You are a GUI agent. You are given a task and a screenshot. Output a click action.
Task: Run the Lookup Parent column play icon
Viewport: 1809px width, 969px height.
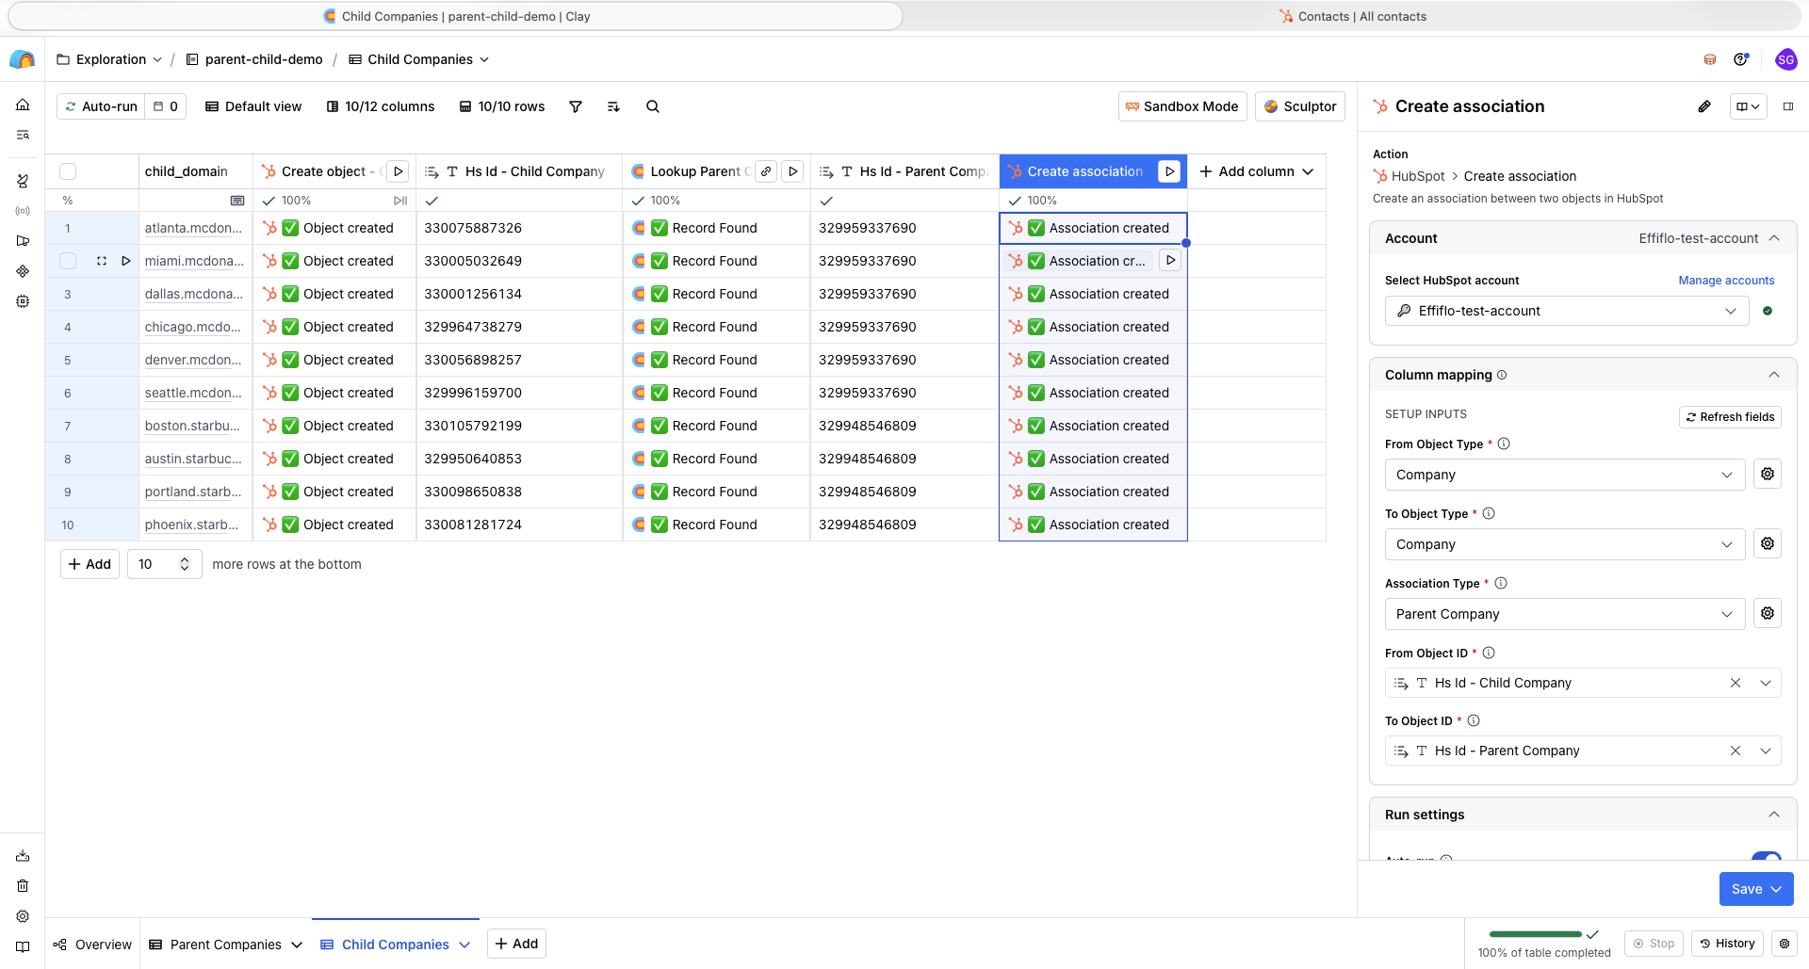click(793, 171)
